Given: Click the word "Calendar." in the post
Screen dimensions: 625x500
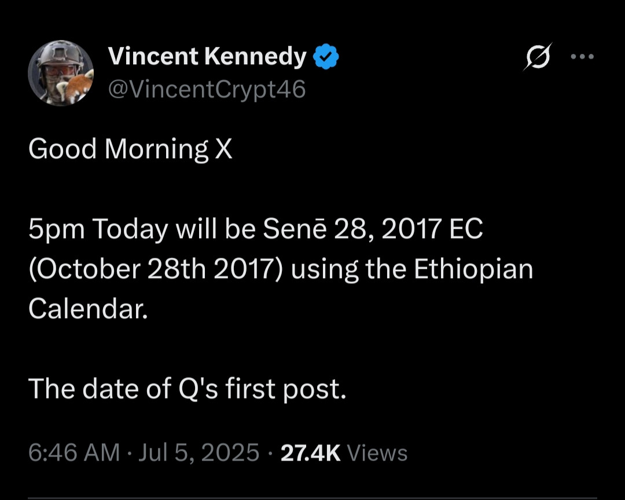Looking at the screenshot, I should coord(88,309).
